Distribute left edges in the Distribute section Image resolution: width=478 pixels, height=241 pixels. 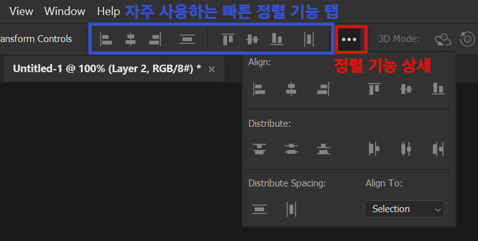point(374,149)
